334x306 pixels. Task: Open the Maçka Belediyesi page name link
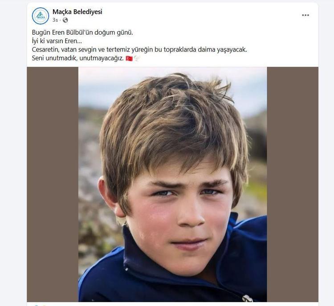[x=77, y=12]
